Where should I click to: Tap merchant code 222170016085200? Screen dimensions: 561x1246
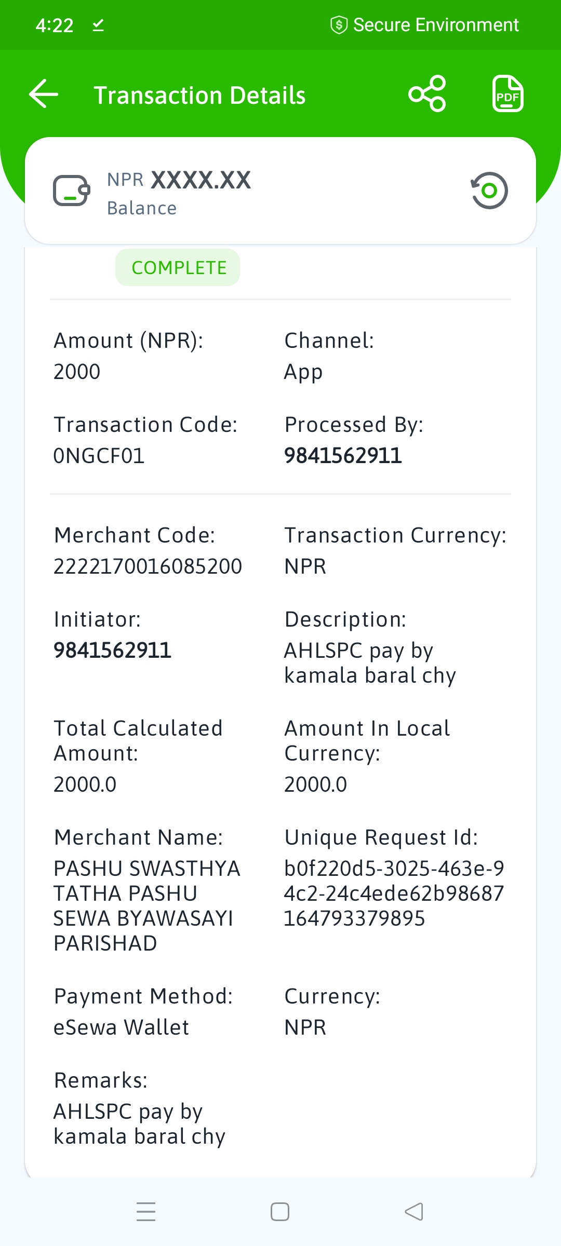pyautogui.click(x=148, y=566)
